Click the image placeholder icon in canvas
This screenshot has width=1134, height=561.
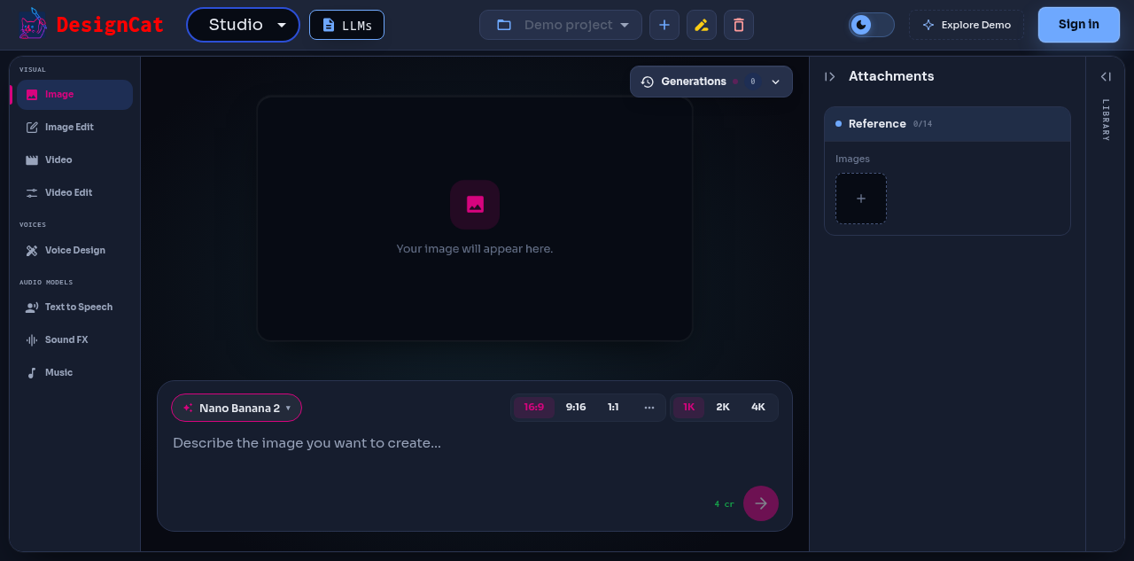[475, 205]
